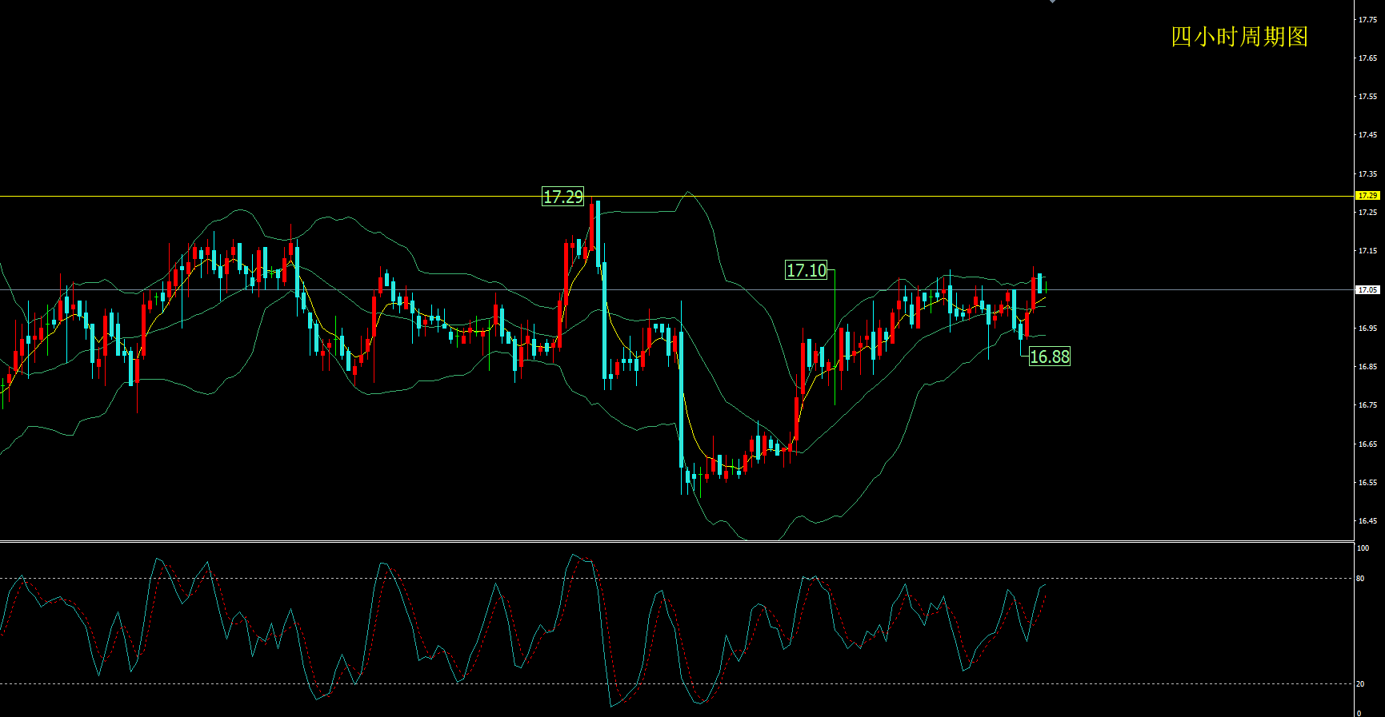Viewport: 1385px width, 717px height.
Task: Click the 17.29 high price label on chart
Action: pyautogui.click(x=563, y=197)
